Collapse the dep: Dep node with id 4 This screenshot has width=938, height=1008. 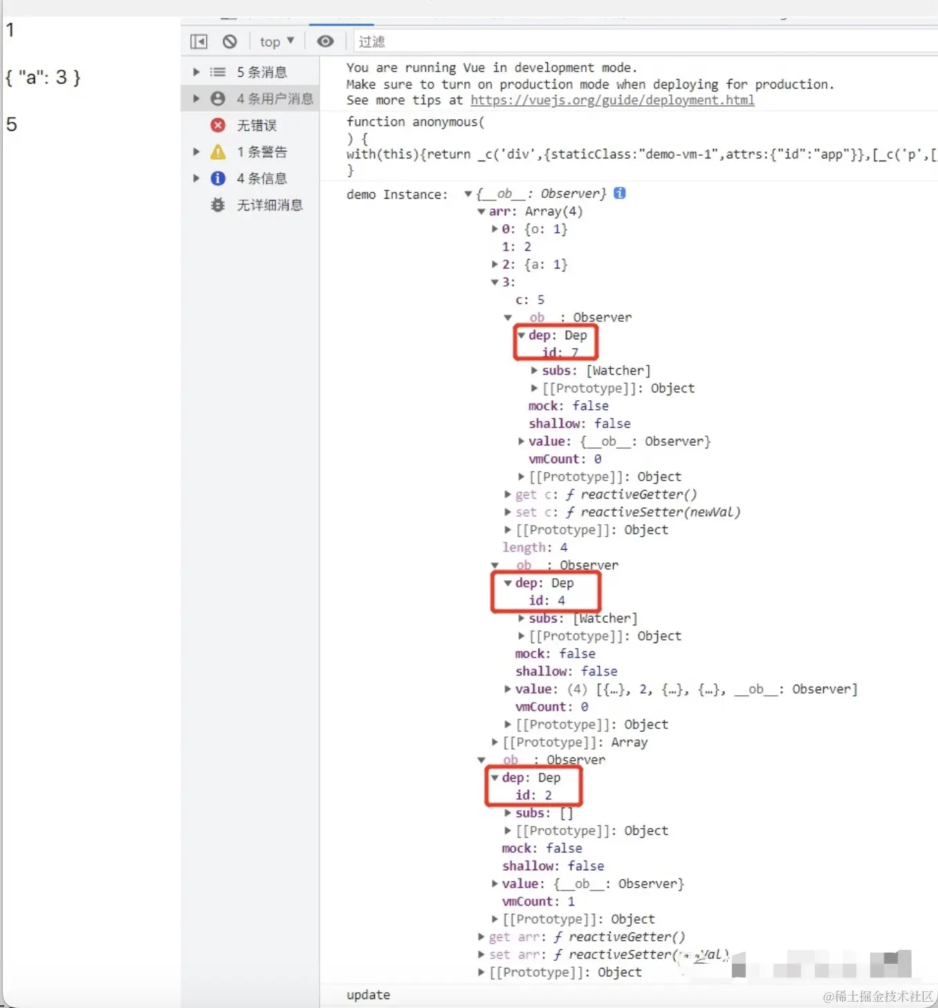(x=508, y=583)
